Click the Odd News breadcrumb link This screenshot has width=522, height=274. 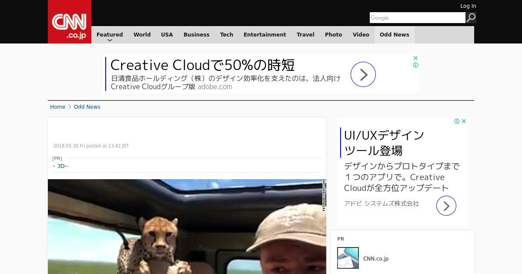[x=87, y=107]
